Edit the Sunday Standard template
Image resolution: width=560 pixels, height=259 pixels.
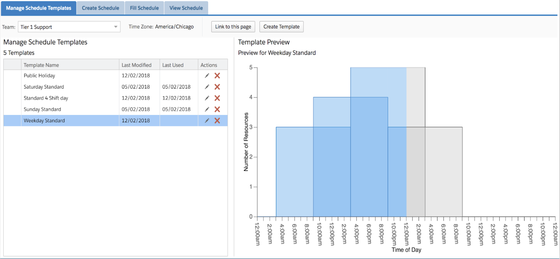tap(207, 109)
